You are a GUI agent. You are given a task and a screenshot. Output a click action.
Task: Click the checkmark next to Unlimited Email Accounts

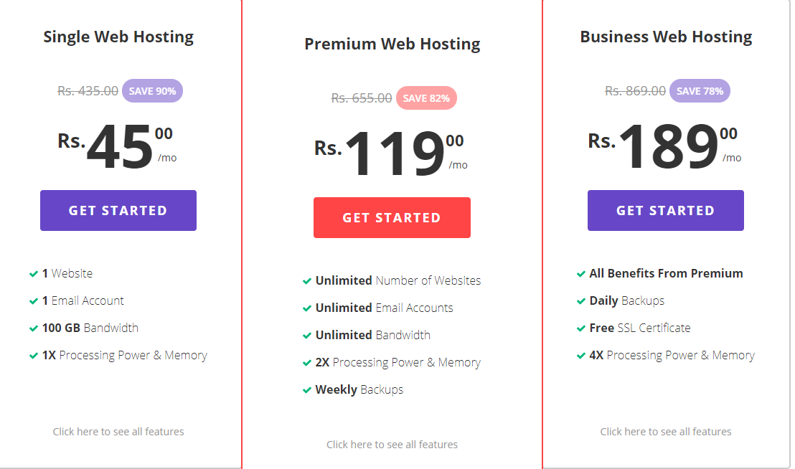pos(307,308)
